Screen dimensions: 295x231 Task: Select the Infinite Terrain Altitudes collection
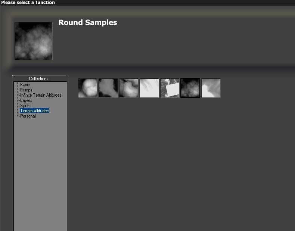41,95
